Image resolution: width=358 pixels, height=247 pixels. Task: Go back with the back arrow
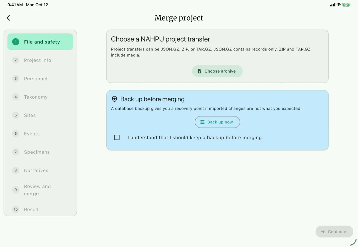(8, 18)
